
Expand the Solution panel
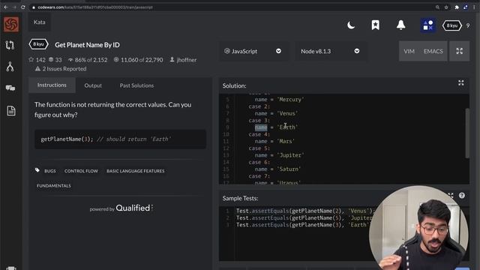click(x=461, y=83)
